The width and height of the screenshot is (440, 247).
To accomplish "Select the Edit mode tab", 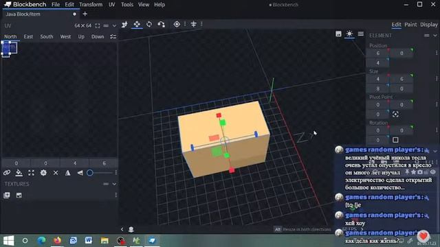I will coord(396,25).
